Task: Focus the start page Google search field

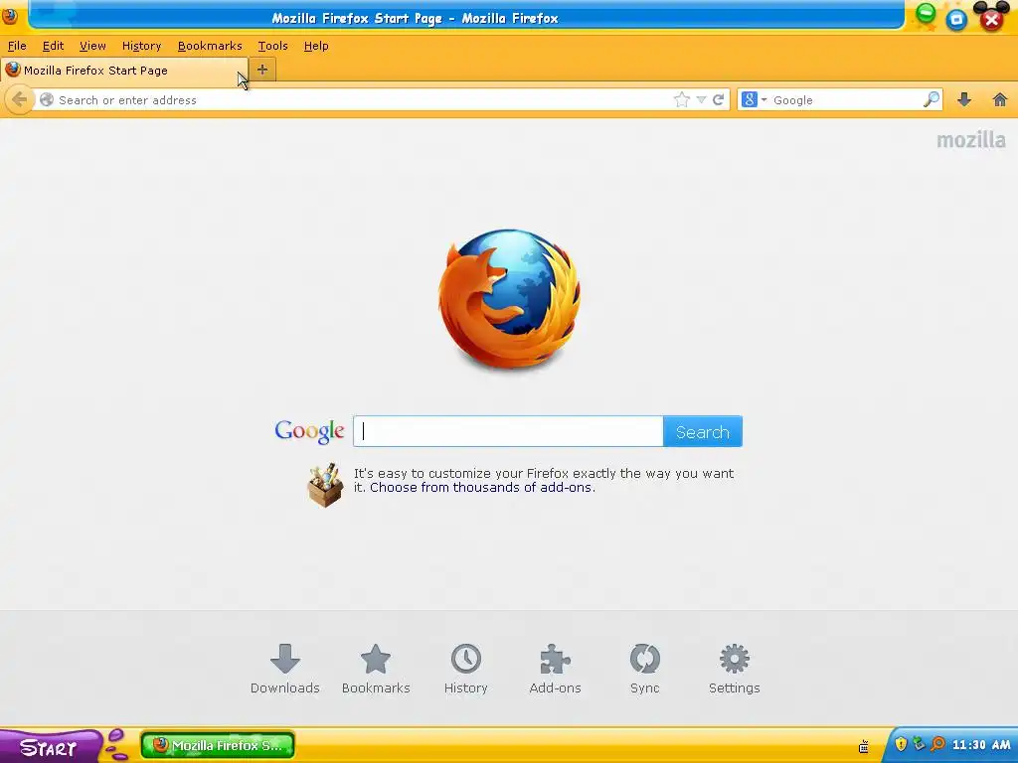Action: point(508,431)
